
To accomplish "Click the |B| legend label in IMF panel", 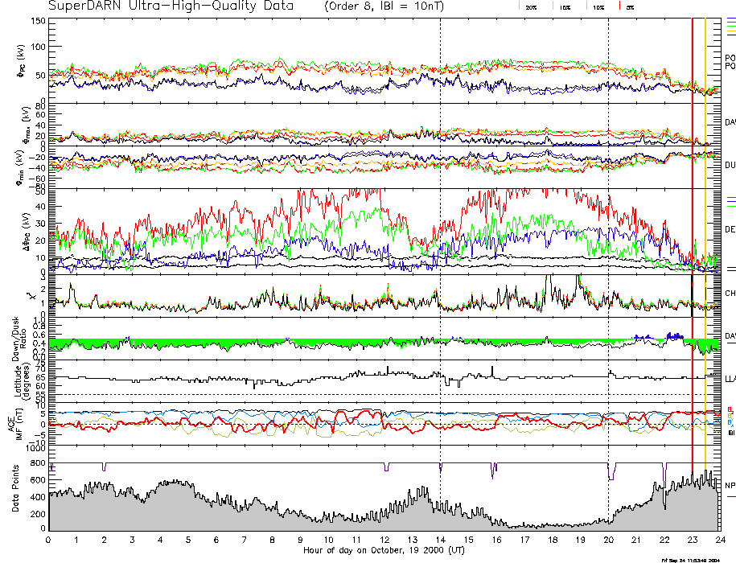I will pos(730,433).
